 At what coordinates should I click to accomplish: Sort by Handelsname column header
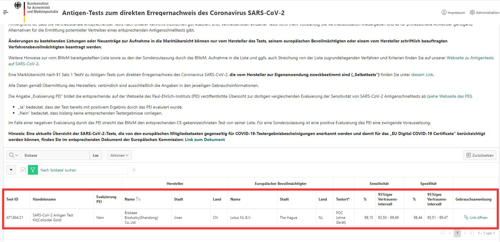[x=62, y=199]
